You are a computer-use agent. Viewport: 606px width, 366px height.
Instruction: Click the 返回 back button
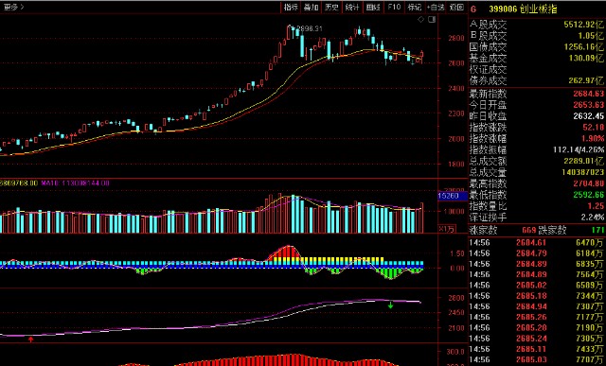pyautogui.click(x=456, y=7)
